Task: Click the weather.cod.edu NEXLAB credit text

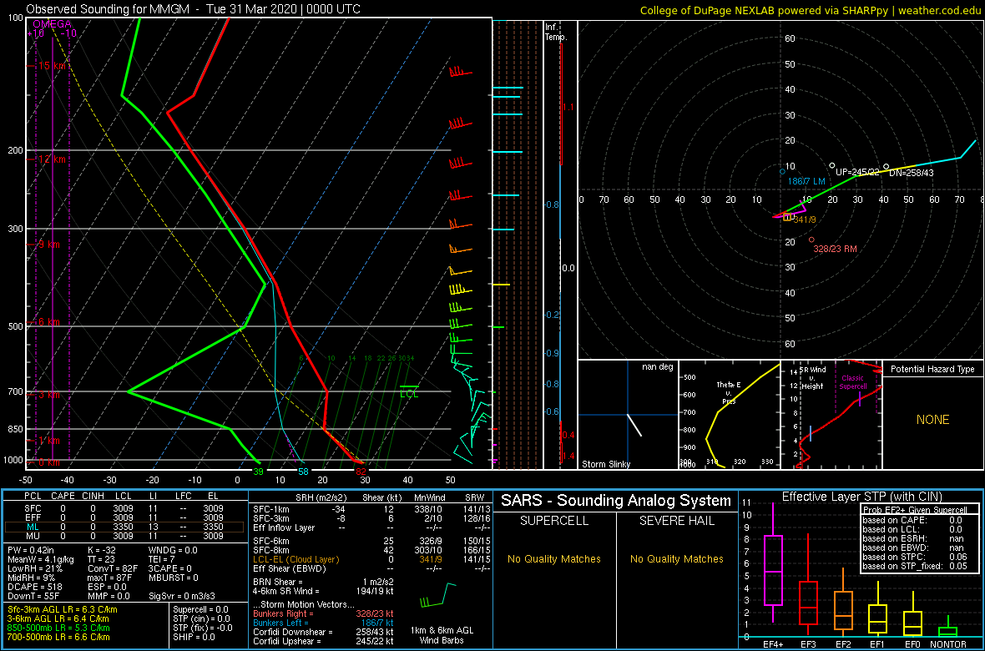Action: click(809, 10)
